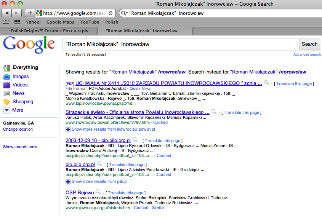
Task: Search instead for original Inorowclaw query
Action: coord(268,72)
